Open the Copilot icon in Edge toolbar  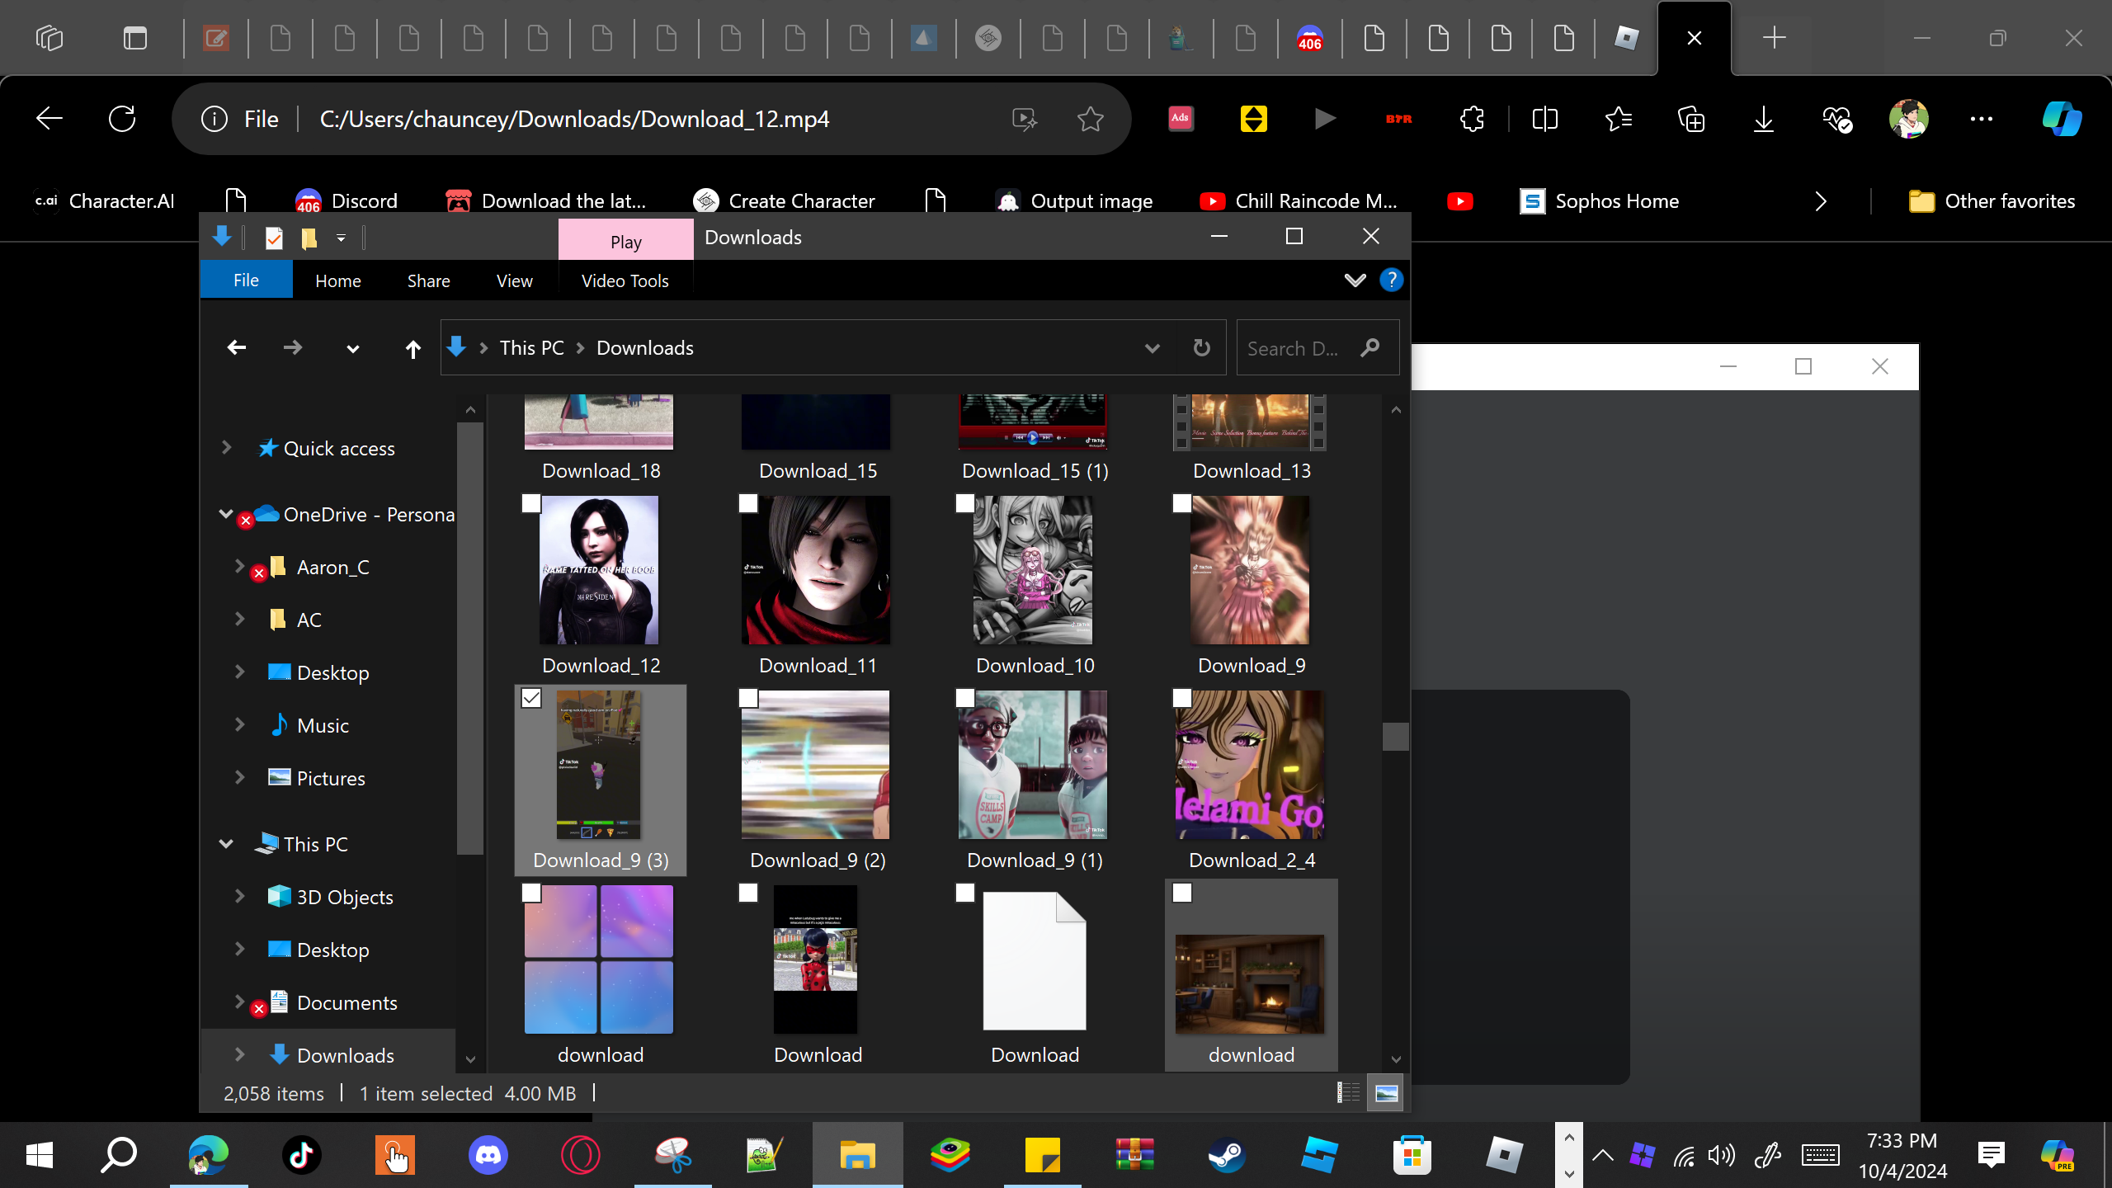point(2062,119)
